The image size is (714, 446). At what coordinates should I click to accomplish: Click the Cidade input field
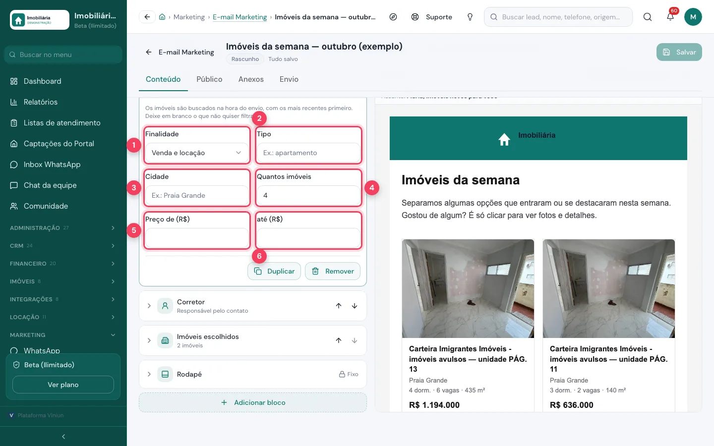pos(197,195)
